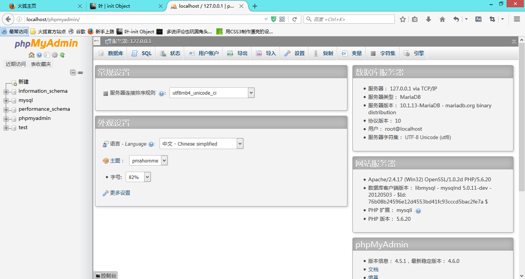Open the 控制台 console bar
This screenshot has width=525, height=279.
pos(106,276)
